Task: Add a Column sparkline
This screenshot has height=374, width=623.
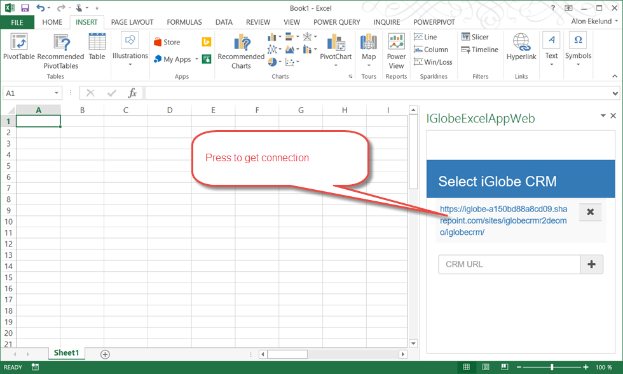Action: pyautogui.click(x=431, y=50)
